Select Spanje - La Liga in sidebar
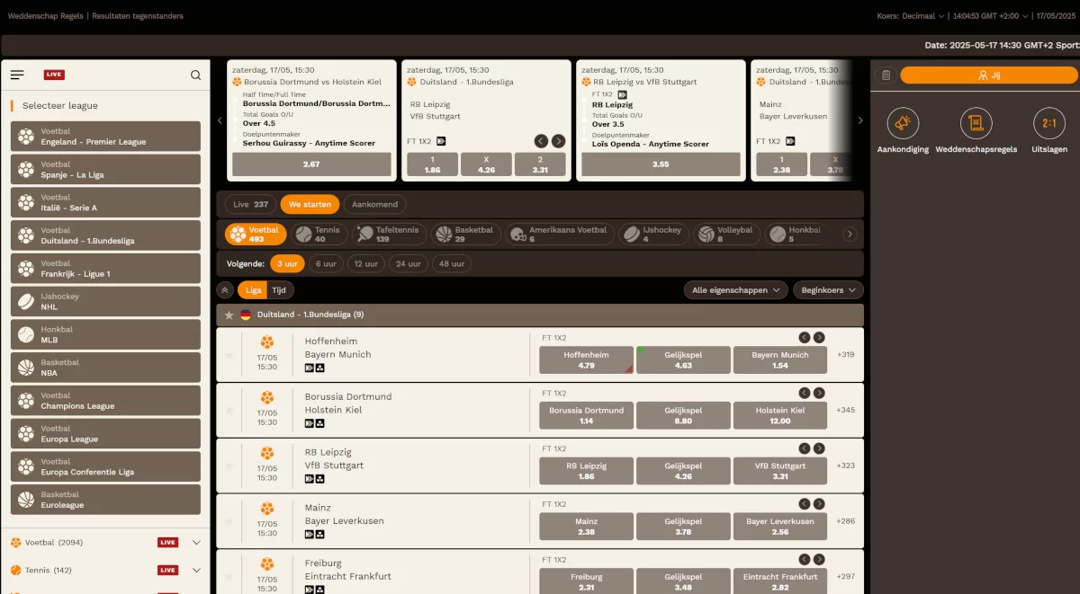Image resolution: width=1080 pixels, height=594 pixels. click(105, 169)
